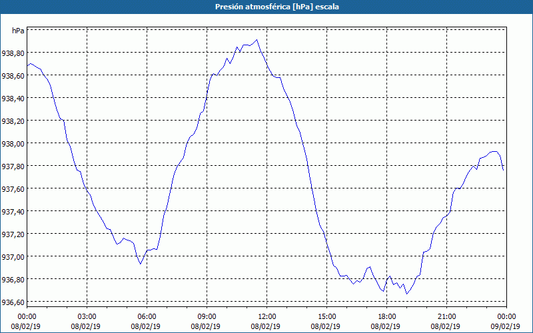Click the chart title 'Presión atmosférica [hPa] escala'

tap(277, 7)
